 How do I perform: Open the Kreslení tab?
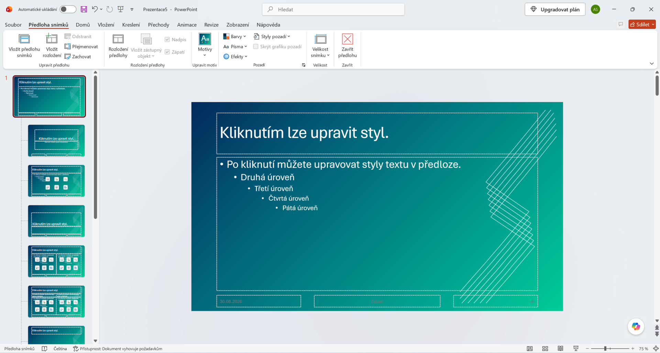coord(131,25)
